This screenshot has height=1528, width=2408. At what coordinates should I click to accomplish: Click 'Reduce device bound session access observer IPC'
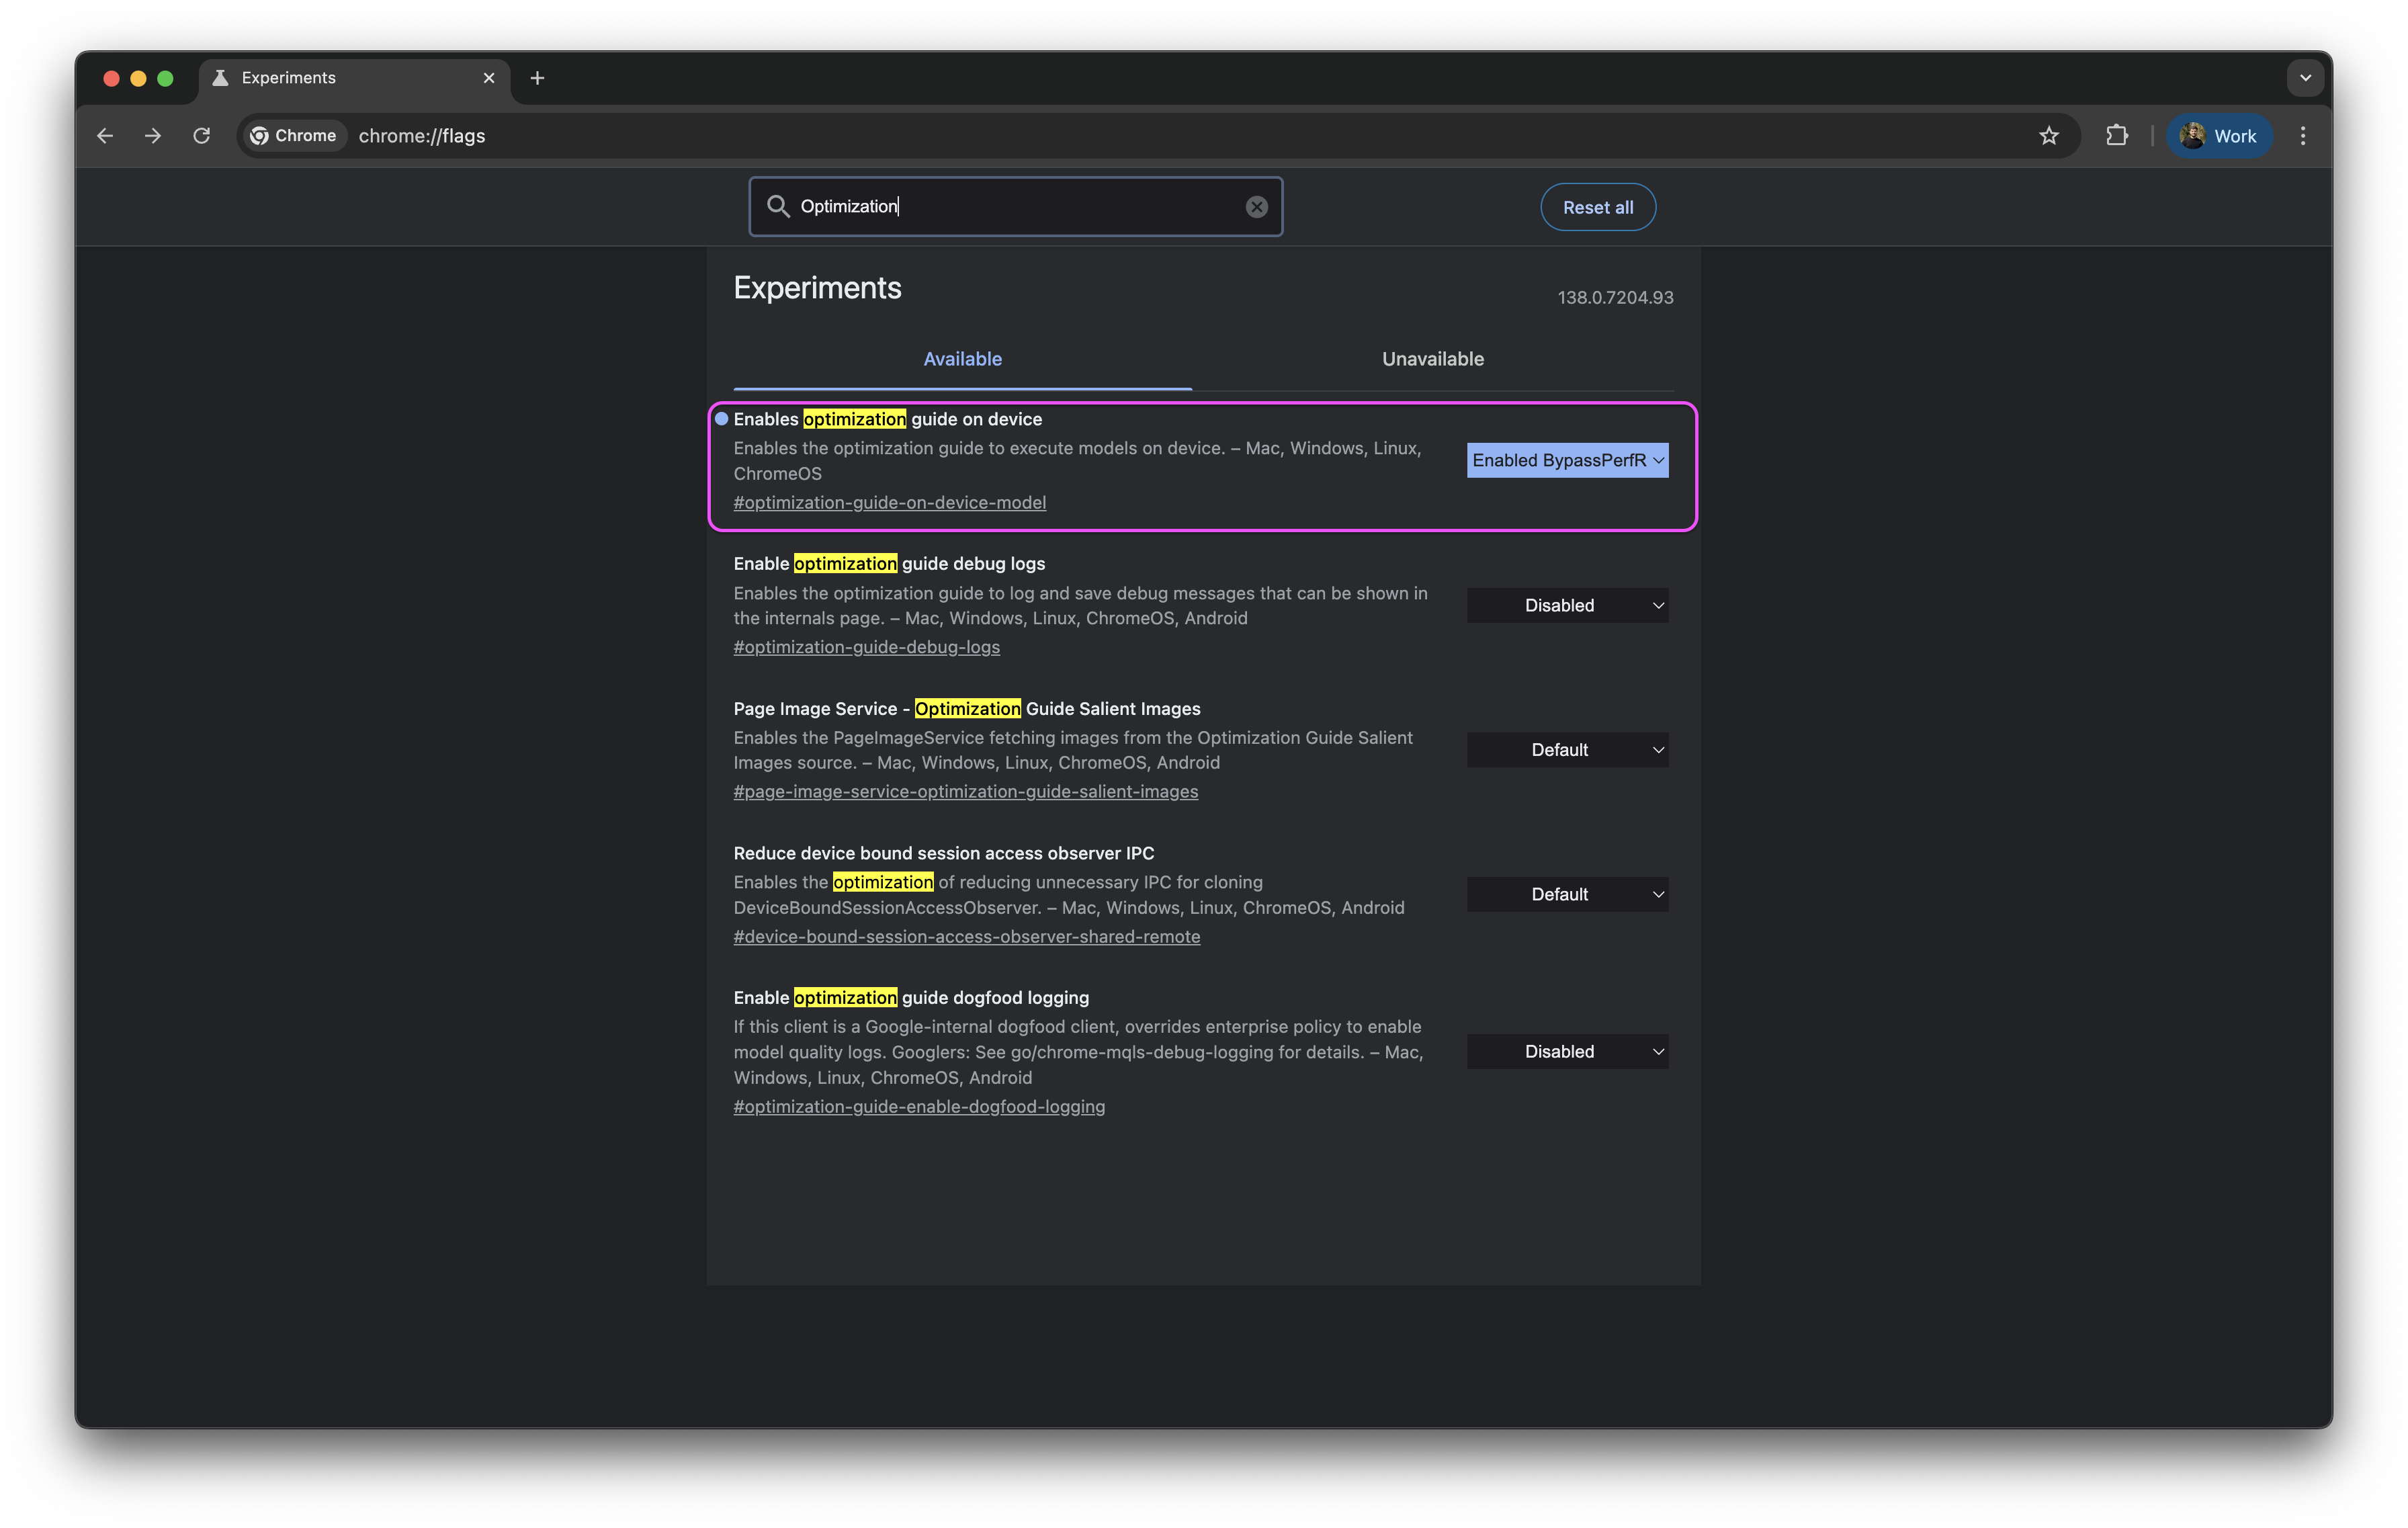click(x=944, y=853)
